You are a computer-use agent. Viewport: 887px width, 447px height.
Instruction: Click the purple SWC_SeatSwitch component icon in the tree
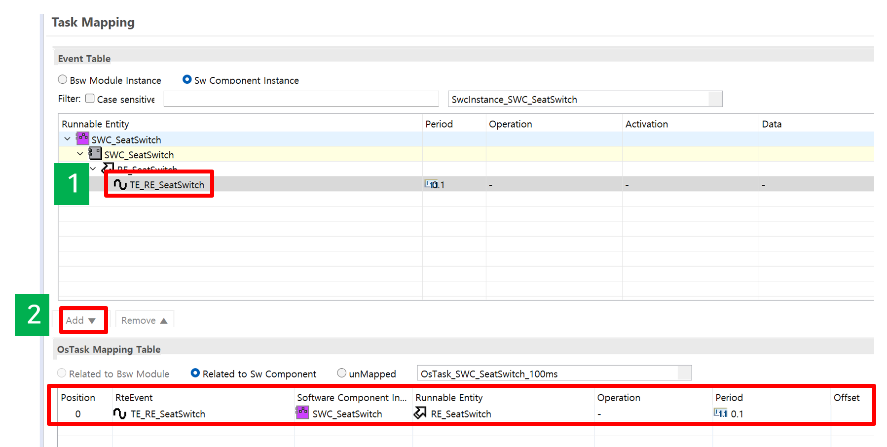coord(82,138)
